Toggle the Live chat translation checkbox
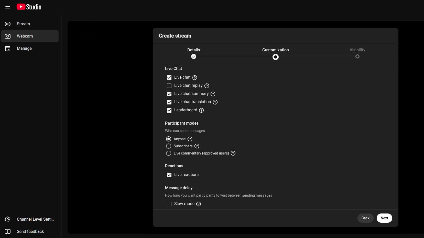 169,102
